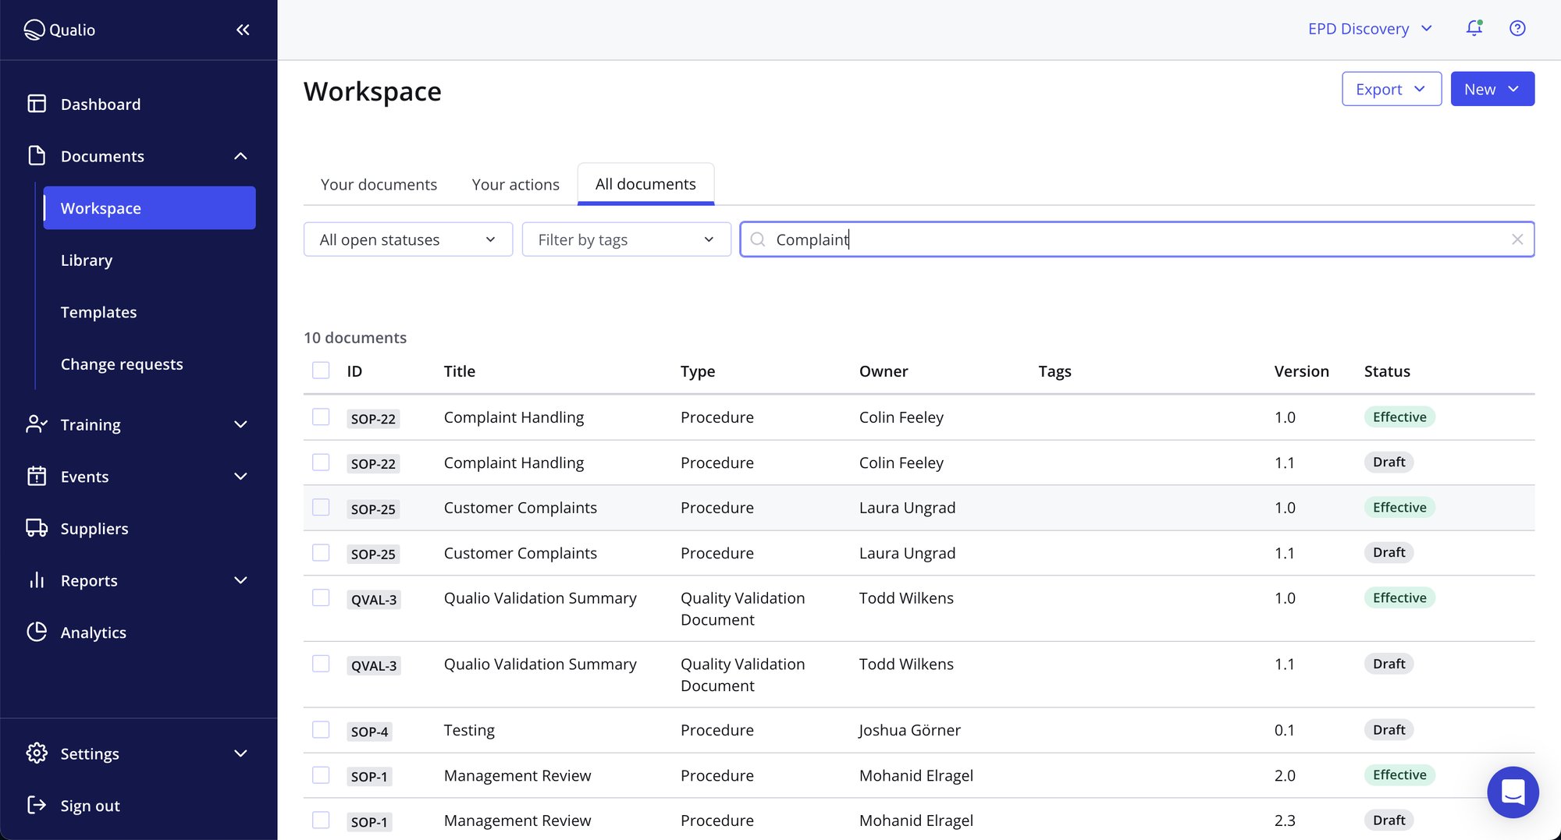
Task: Tick the checkbox beside QVAL-3 draft row
Action: click(321, 664)
